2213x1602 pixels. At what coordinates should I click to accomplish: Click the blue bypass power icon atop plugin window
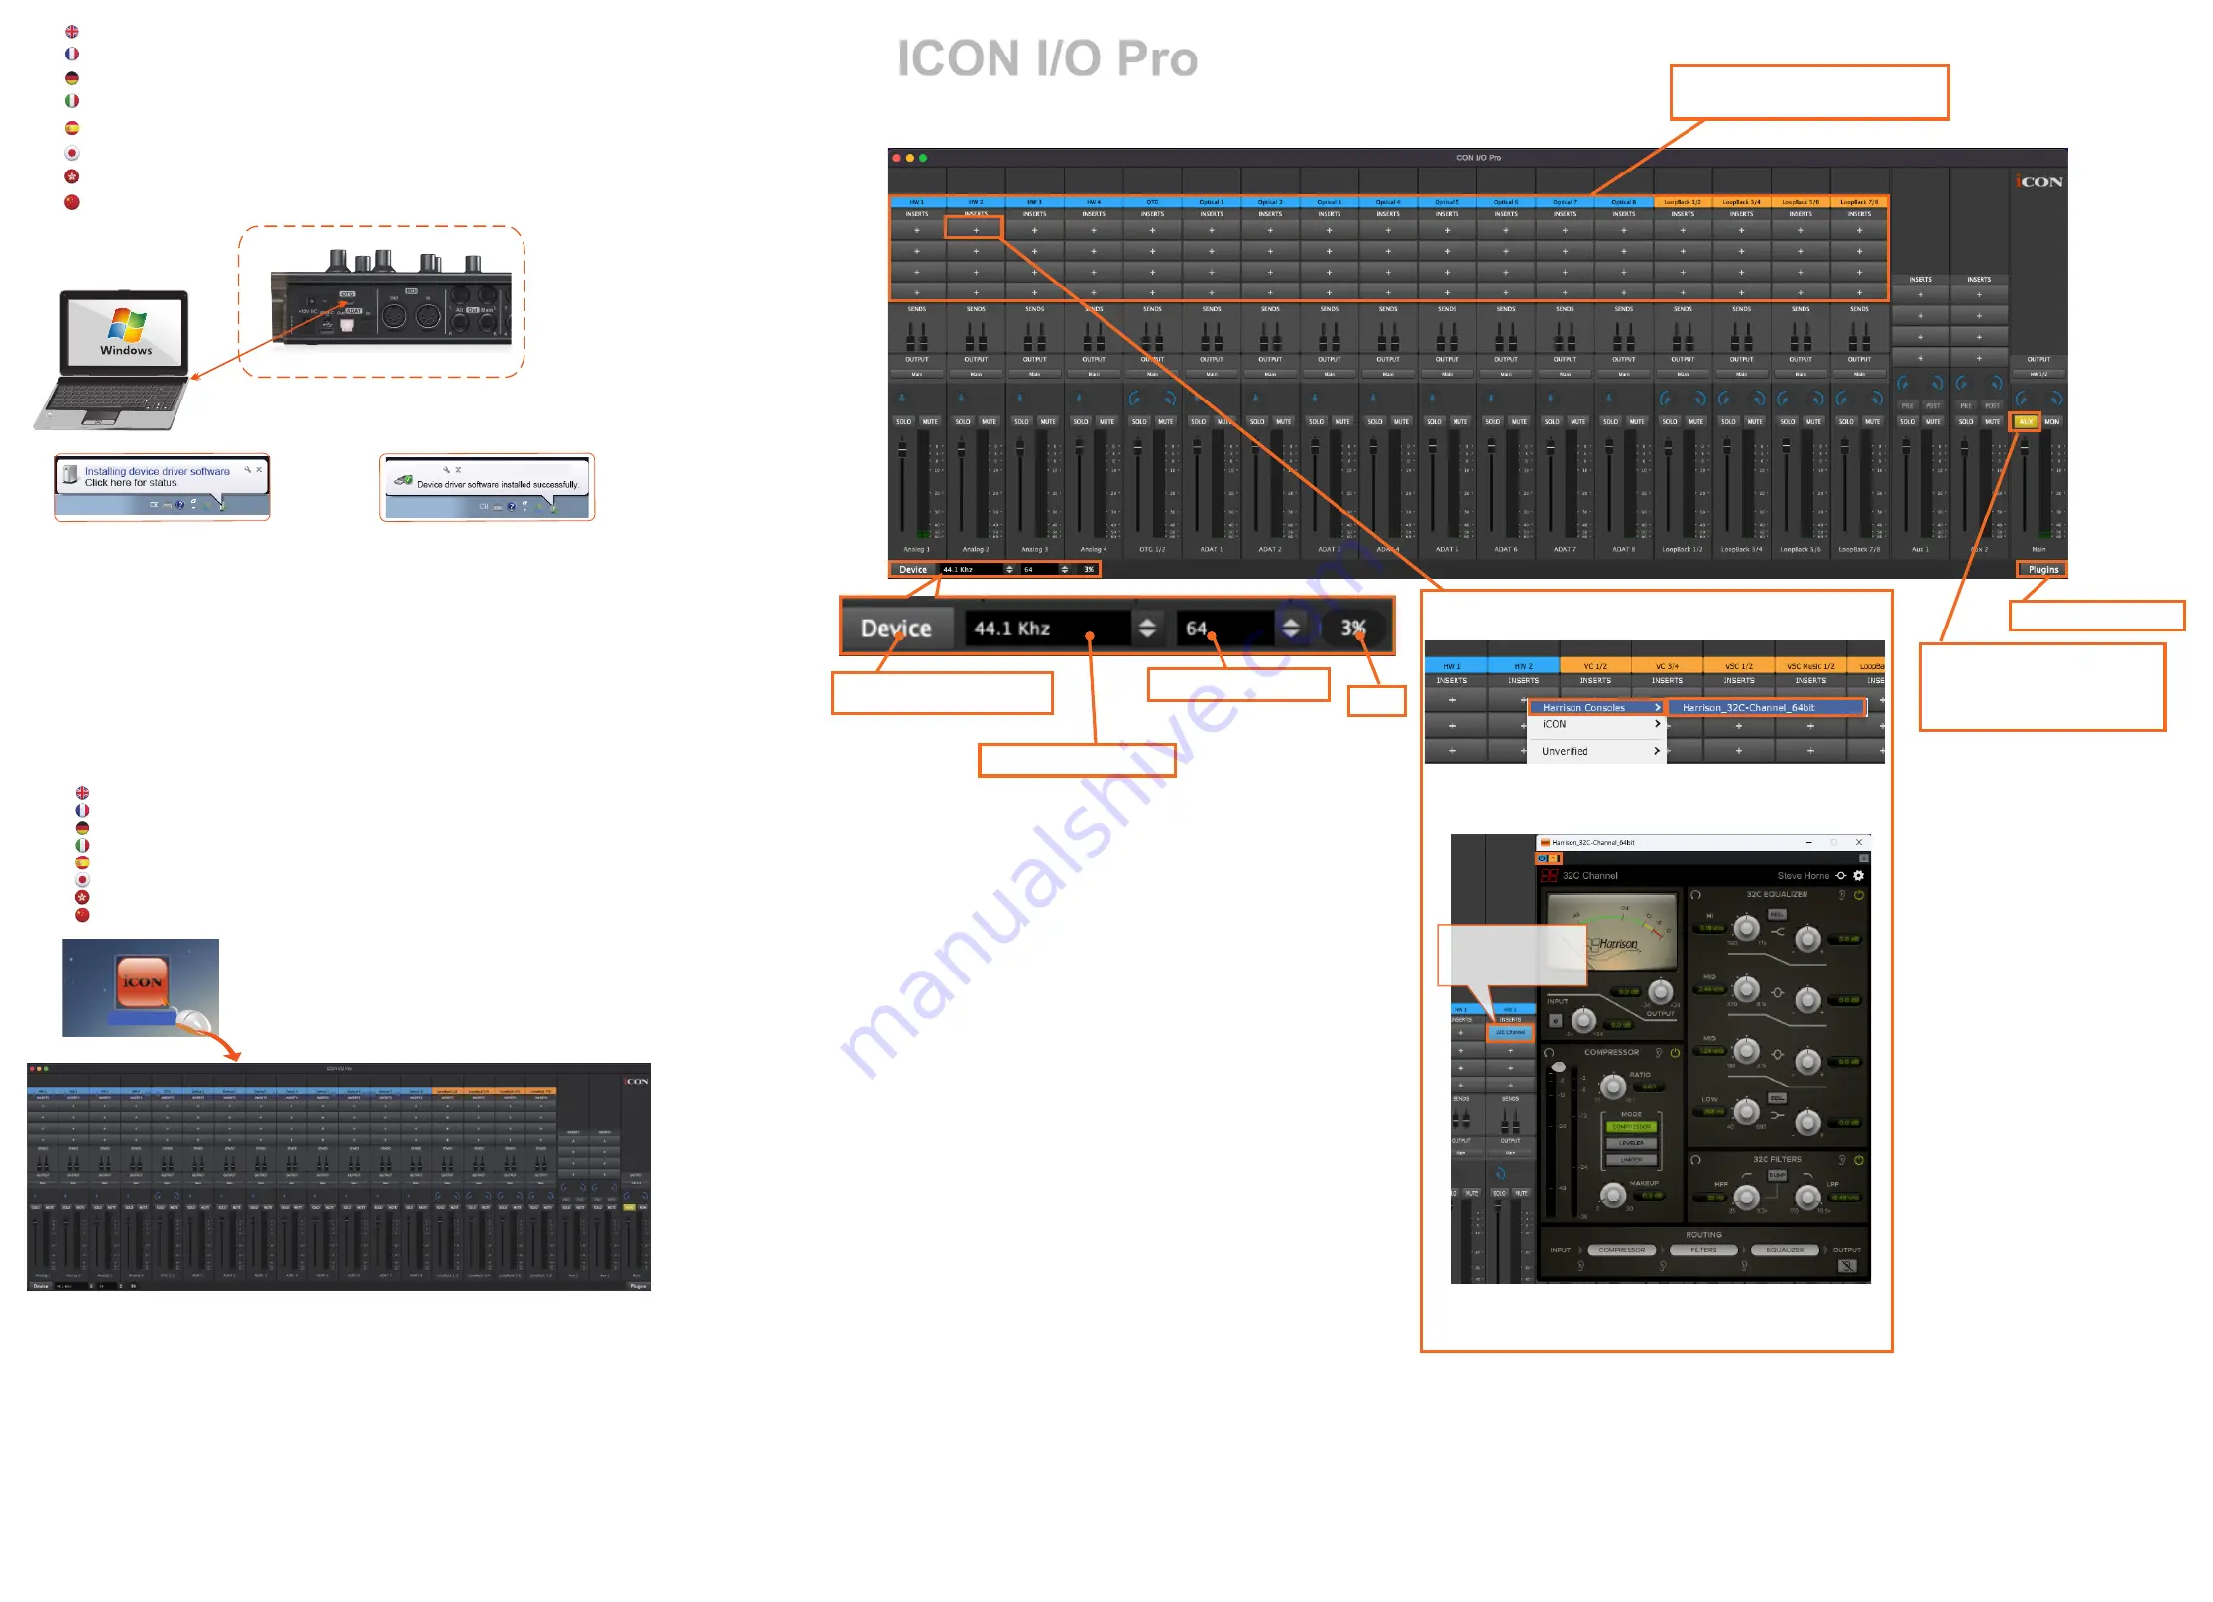pos(1543,858)
